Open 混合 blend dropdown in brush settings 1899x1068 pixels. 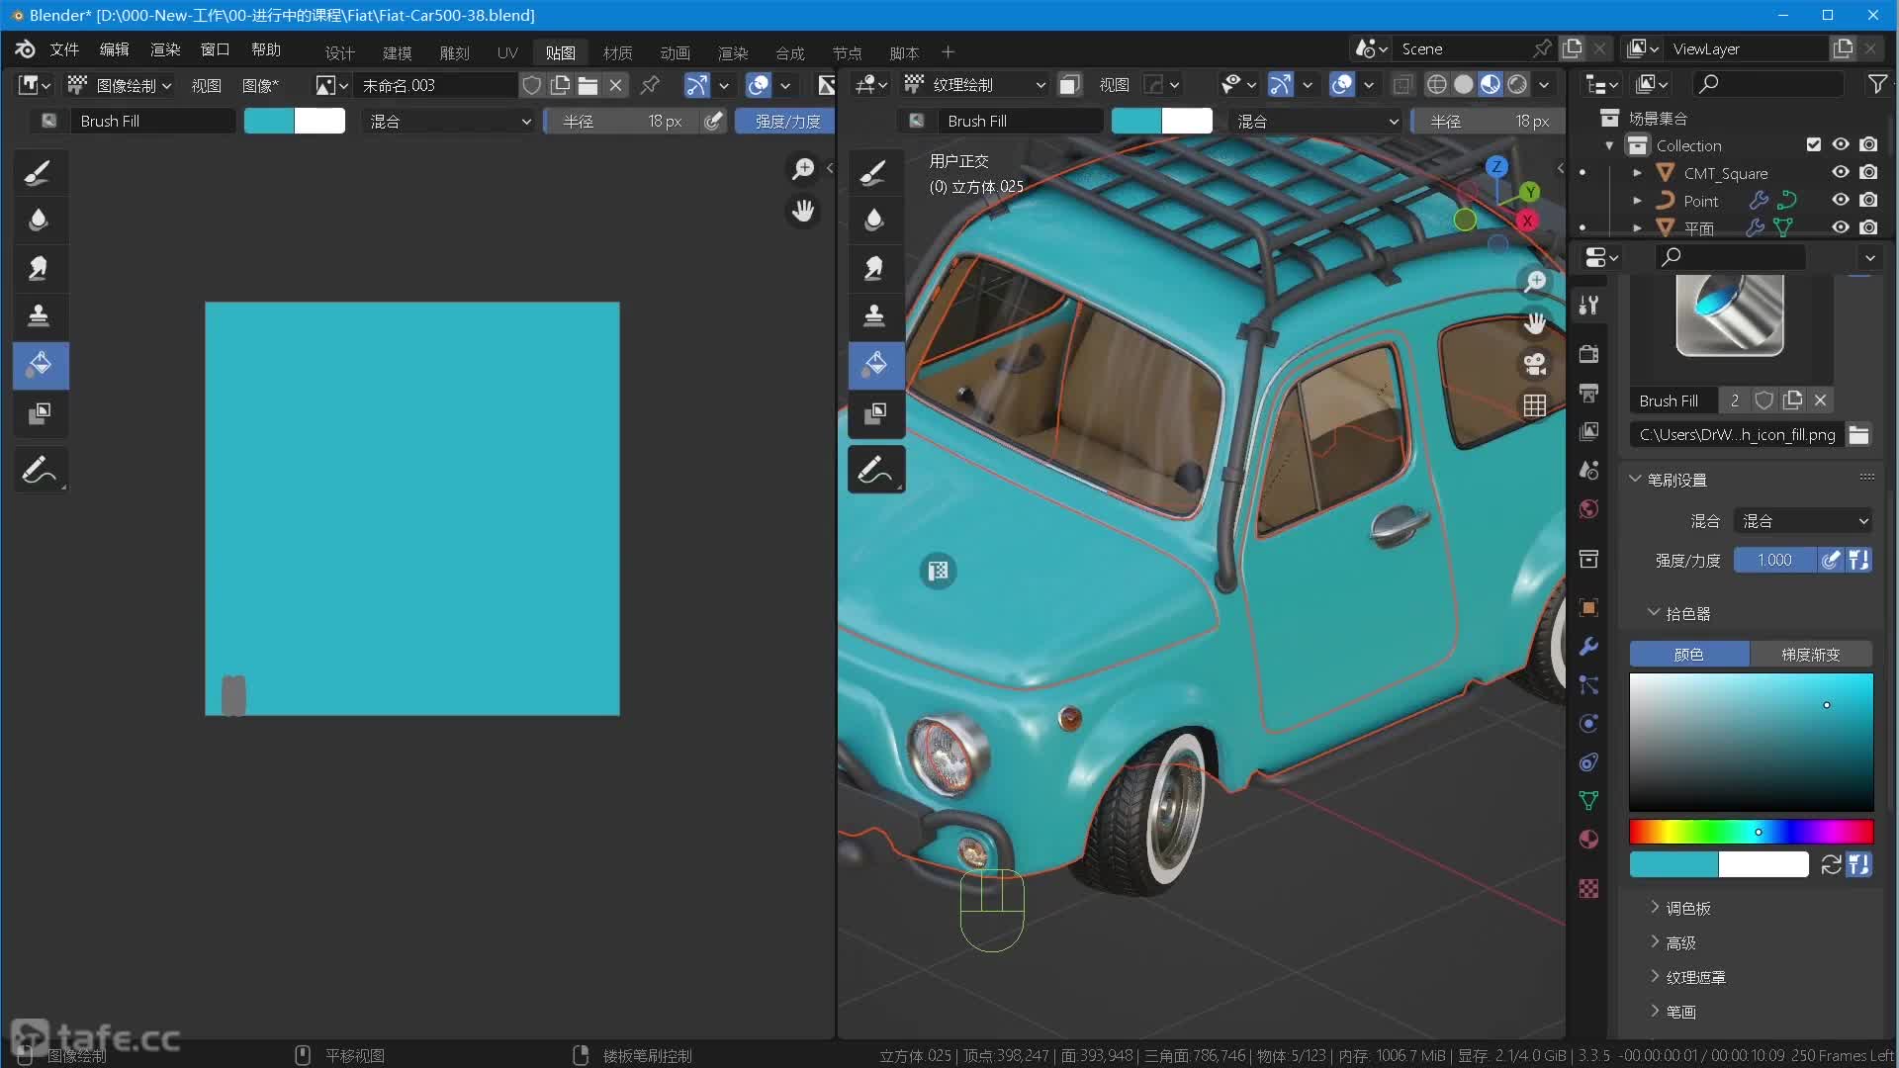pyautogui.click(x=1804, y=521)
